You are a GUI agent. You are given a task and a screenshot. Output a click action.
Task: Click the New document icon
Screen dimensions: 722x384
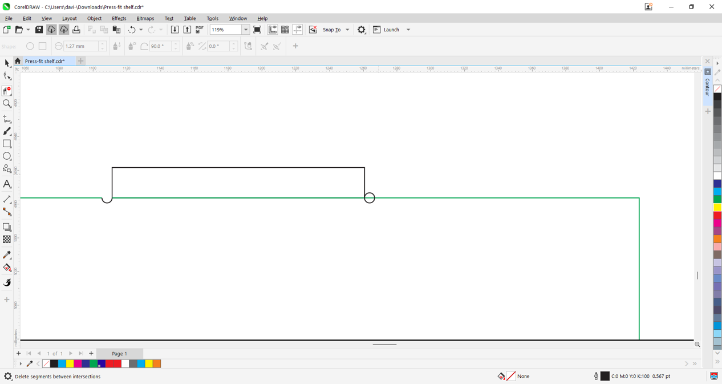point(6,30)
